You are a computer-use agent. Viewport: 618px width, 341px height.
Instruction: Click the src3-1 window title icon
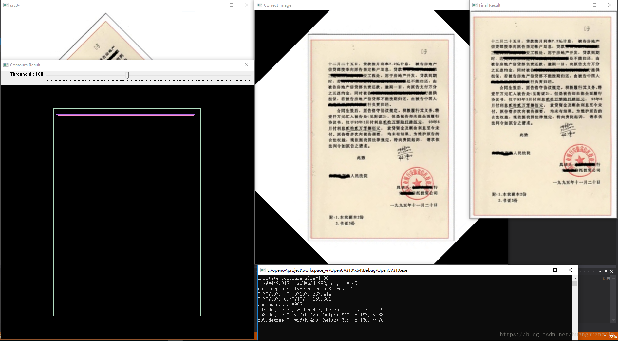click(x=6, y=5)
